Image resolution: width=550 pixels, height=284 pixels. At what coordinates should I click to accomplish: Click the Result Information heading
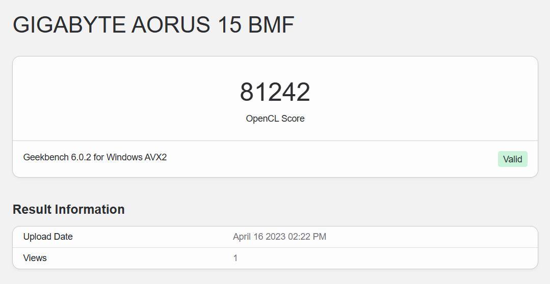pos(68,209)
